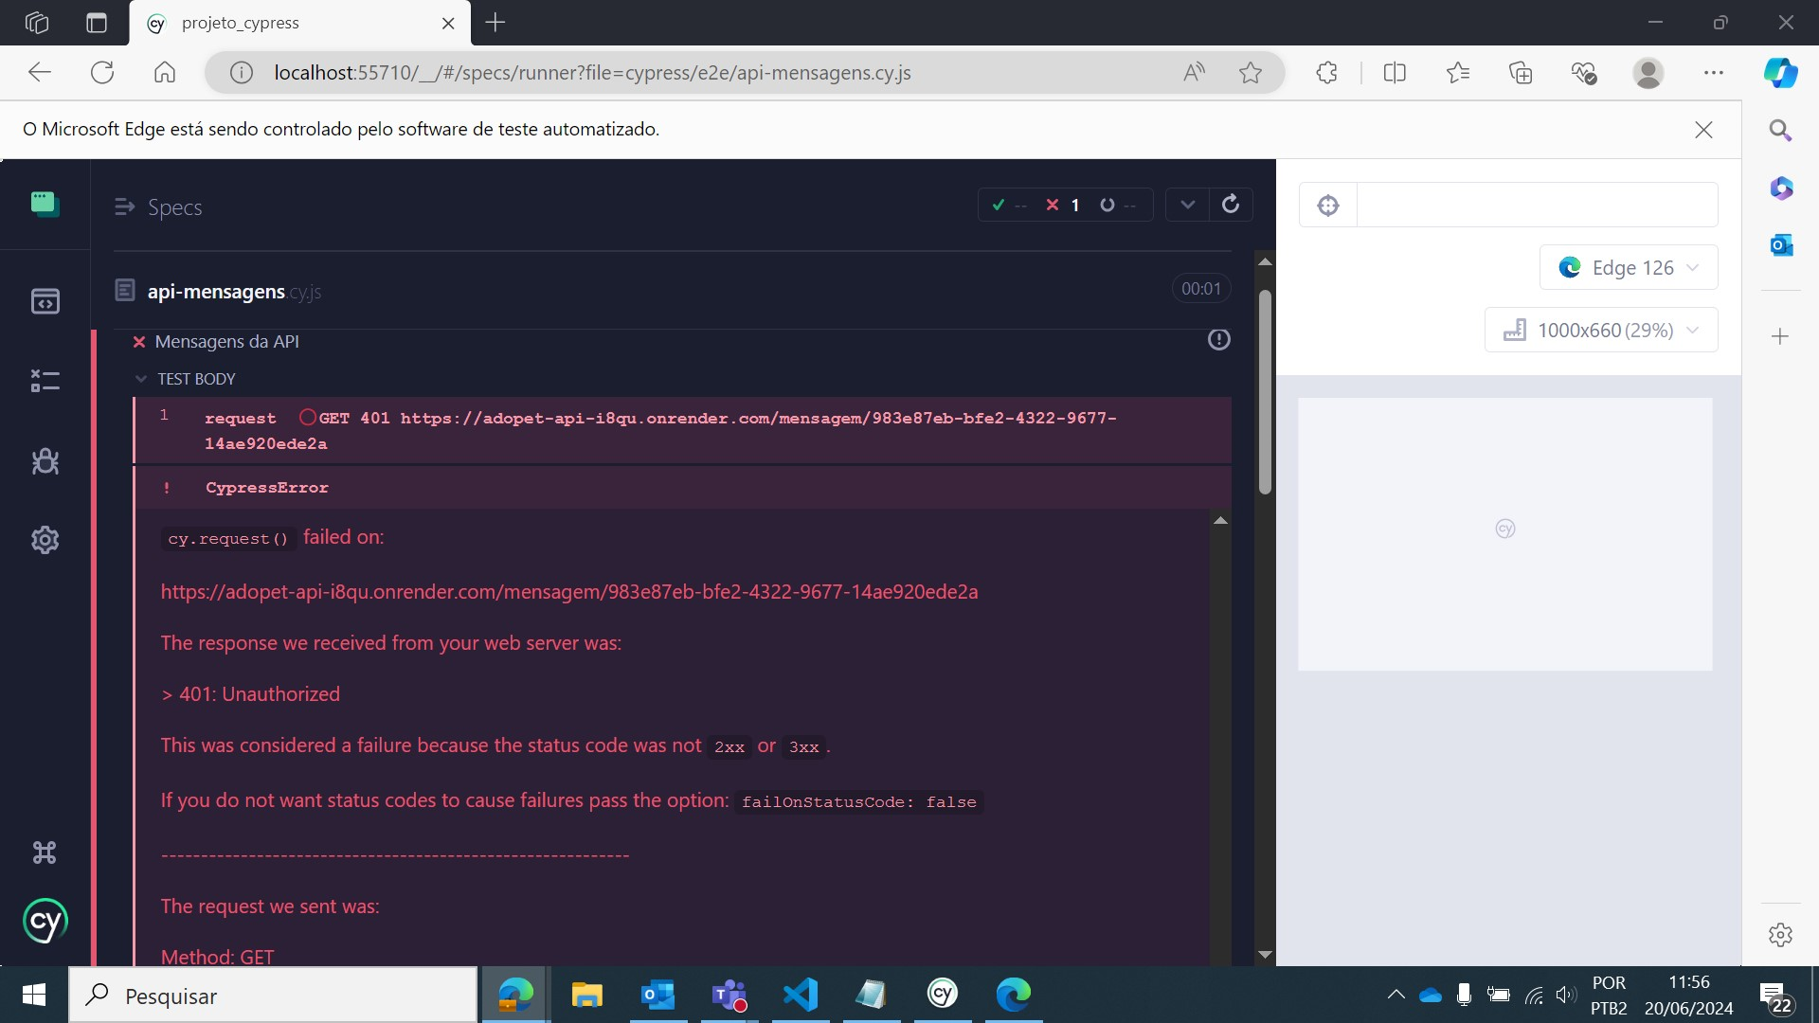Add page to favorites star icon

pyautogui.click(x=1251, y=73)
